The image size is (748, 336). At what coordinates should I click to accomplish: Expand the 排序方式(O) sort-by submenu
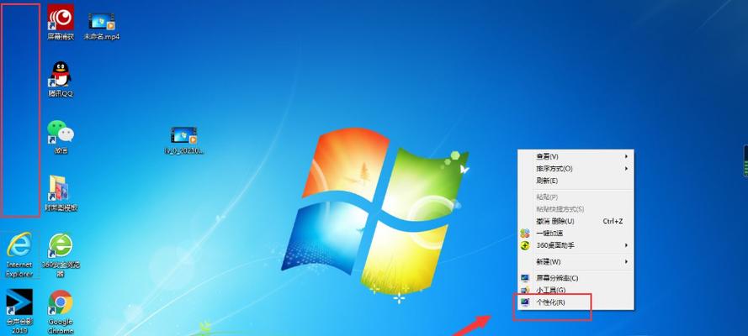click(576, 169)
